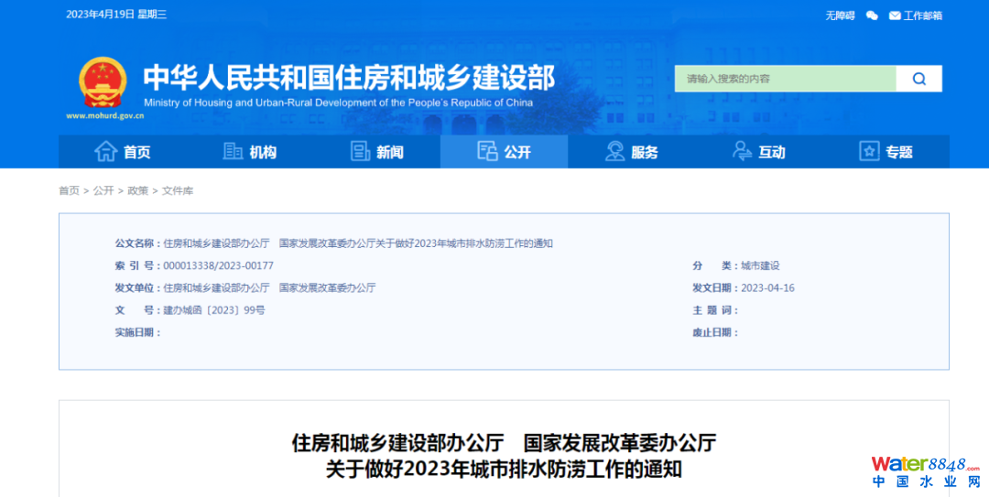Click the star icon for 专题
Screen dimensions: 989x497
[869, 152]
